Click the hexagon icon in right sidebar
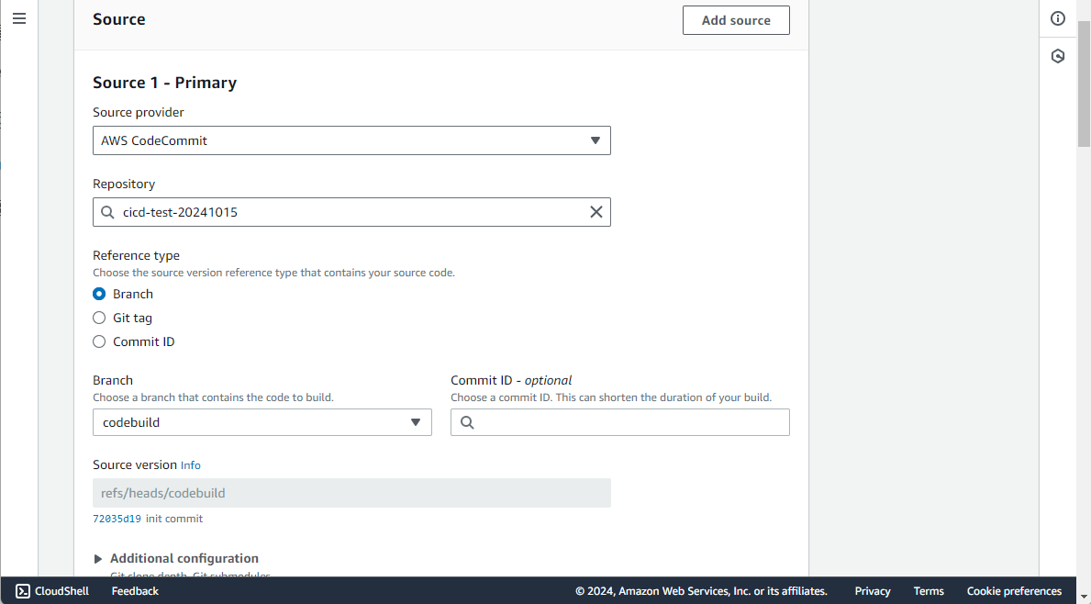1091x604 pixels. [1058, 56]
